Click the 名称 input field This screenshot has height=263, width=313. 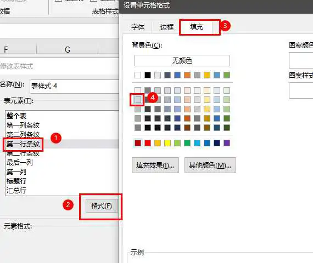pos(74,86)
